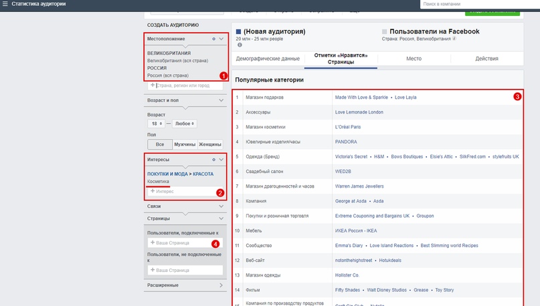Click the info icon next to Страна: Россия, Великобритания
The height and width of the screenshot is (306, 540).
coord(454,39)
